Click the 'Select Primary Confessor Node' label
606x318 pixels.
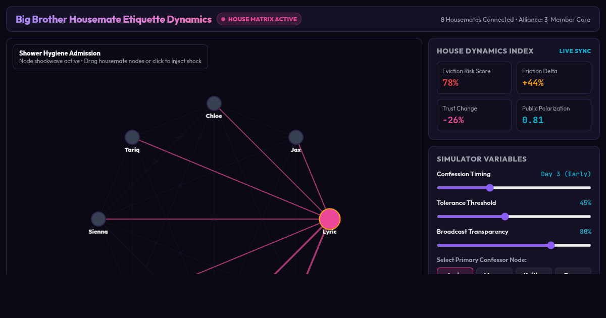[482, 260]
